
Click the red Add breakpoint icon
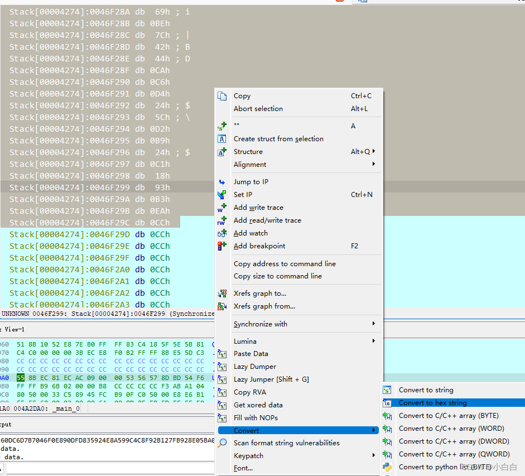(222, 246)
